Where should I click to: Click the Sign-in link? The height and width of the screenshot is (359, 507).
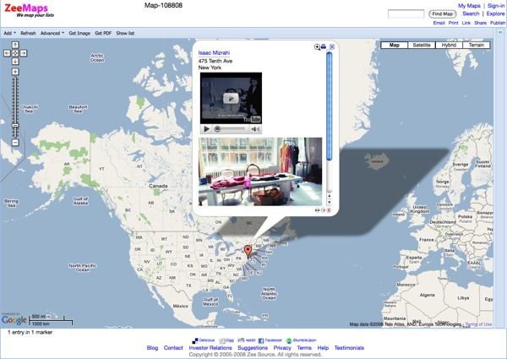(496, 6)
